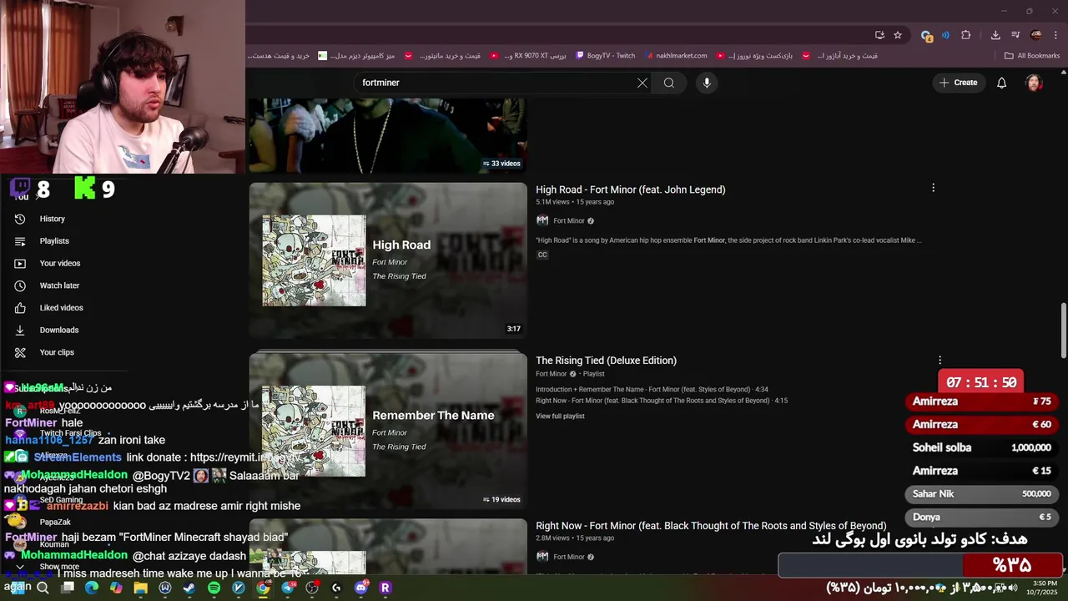Bookmark this tab with the star
Screen dimensions: 1068x601
(x=898, y=35)
